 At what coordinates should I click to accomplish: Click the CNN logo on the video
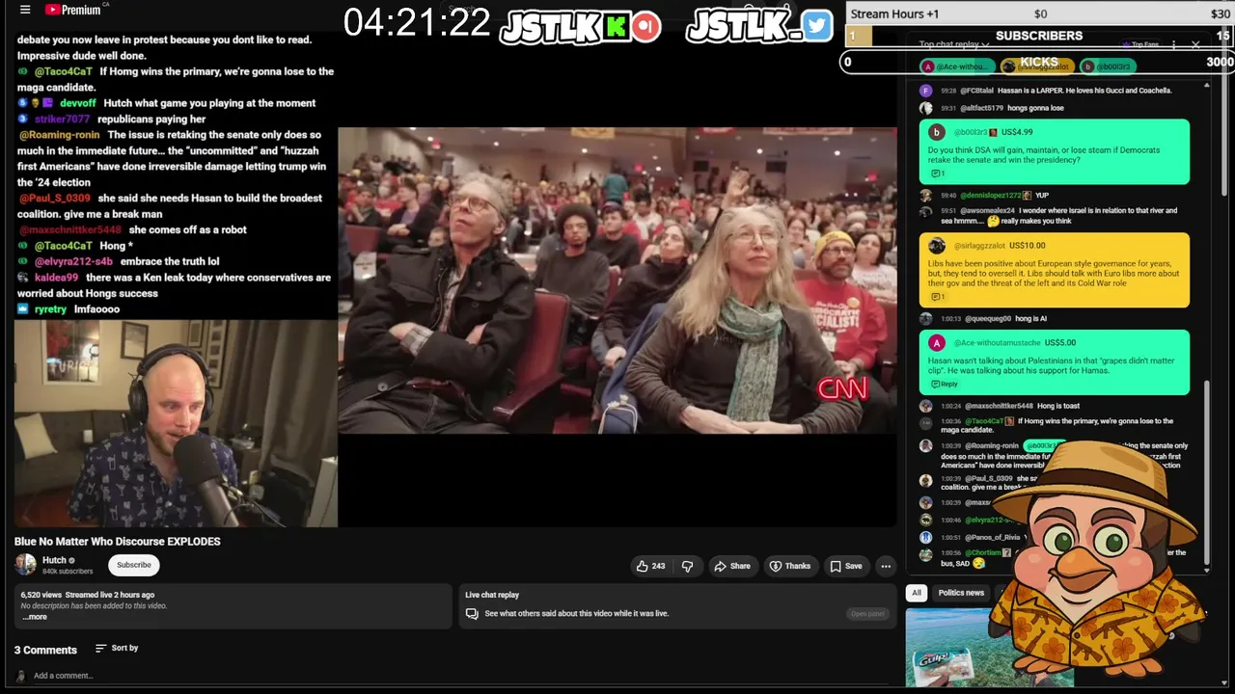click(x=842, y=388)
